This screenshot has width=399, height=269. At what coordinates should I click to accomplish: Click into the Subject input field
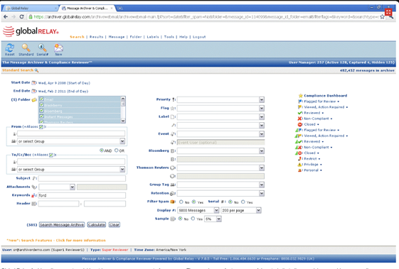pos(82,178)
